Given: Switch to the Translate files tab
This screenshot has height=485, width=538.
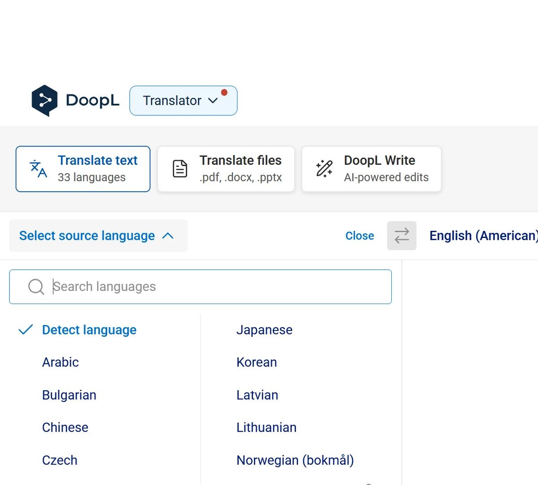Looking at the screenshot, I should tap(226, 169).
